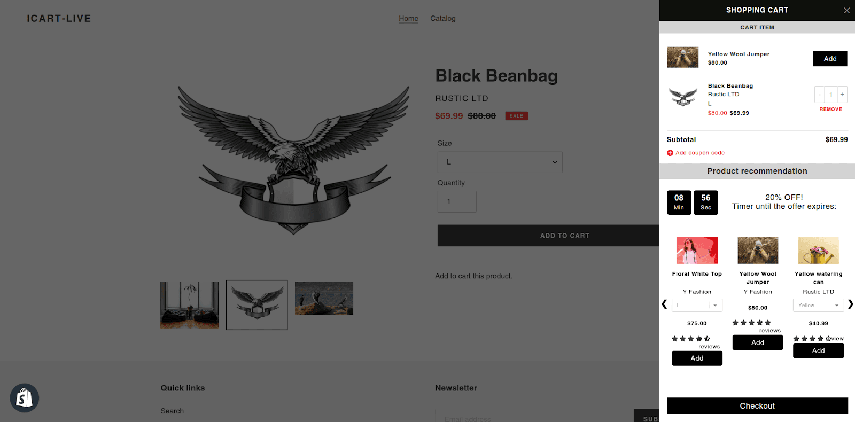
Task: Click the red plus coupon icon
Action: click(670, 153)
